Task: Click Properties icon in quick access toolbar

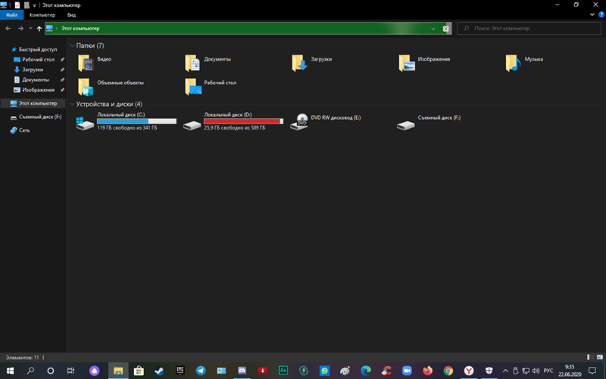Action: coord(17,5)
